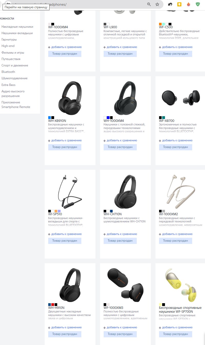Select Extra Bass category in sidebar
The height and width of the screenshot is (345, 205).
click(8, 85)
